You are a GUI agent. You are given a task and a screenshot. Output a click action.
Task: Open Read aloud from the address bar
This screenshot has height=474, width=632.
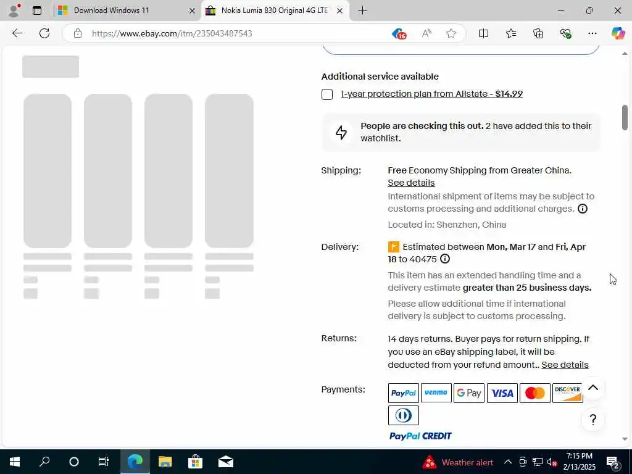(x=426, y=33)
